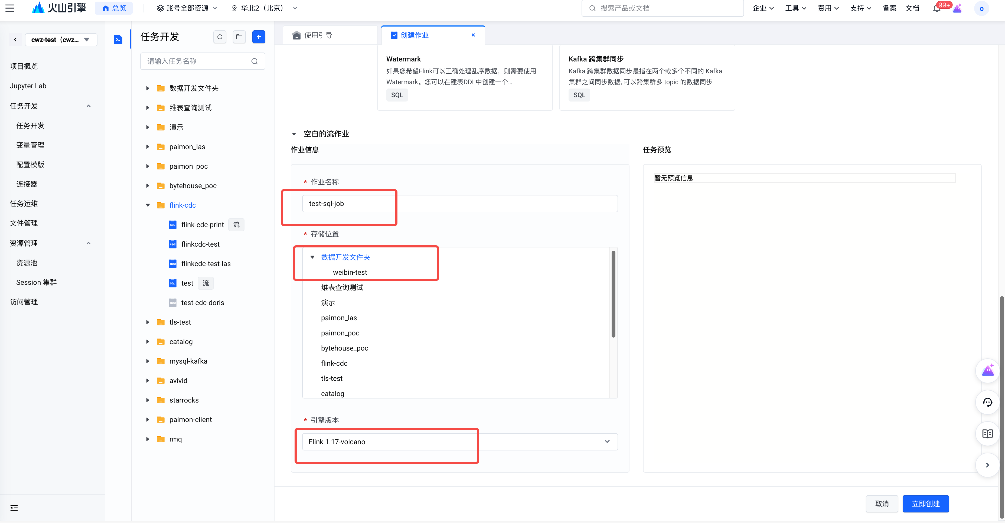Click the sidebar collapse icon at bottom left
The height and width of the screenshot is (523, 1005).
[14, 507]
